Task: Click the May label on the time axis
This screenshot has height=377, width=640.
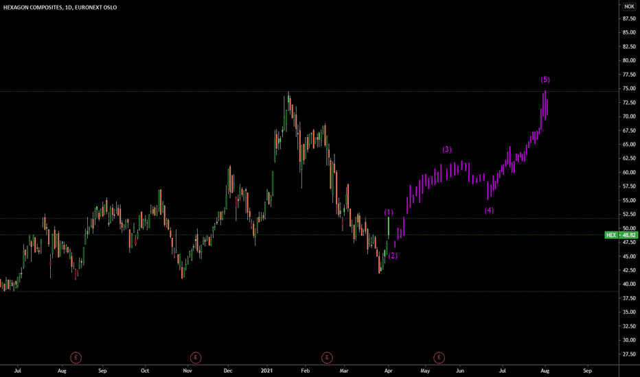Action: pyautogui.click(x=425, y=371)
